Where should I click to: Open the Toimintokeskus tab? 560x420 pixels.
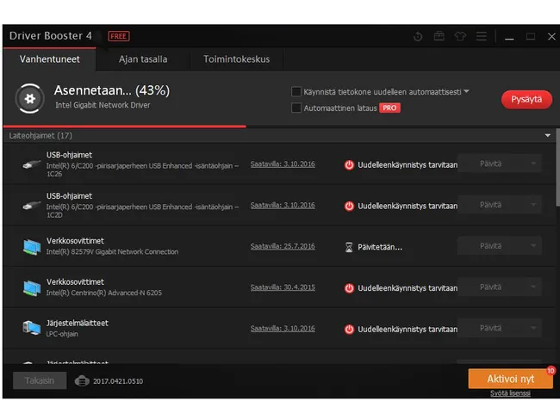point(236,59)
